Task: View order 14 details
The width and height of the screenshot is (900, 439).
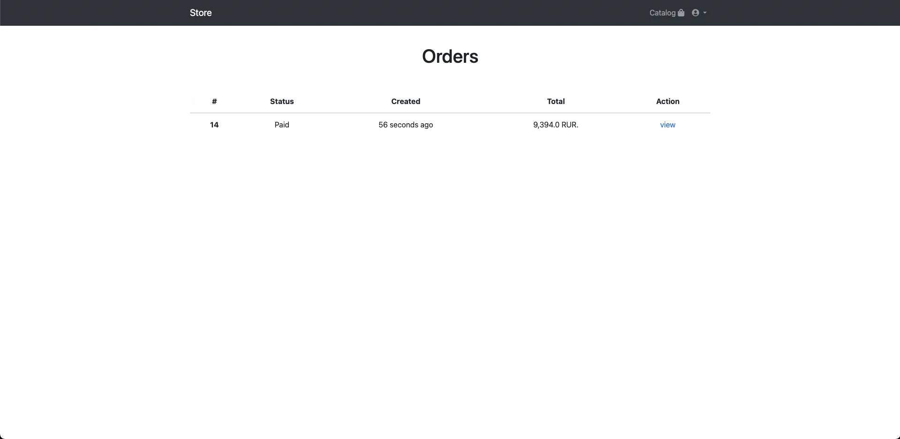Action: coord(667,125)
